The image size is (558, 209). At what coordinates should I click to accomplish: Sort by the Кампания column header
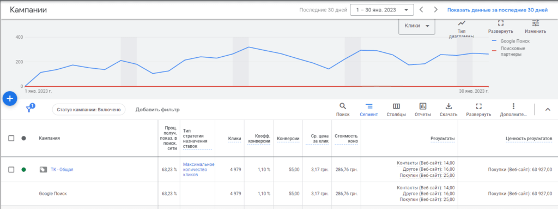(49, 138)
